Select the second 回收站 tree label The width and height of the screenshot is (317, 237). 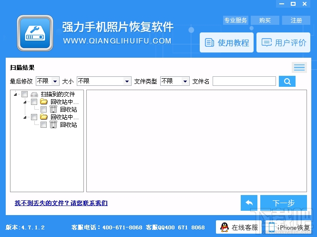pos(69,125)
